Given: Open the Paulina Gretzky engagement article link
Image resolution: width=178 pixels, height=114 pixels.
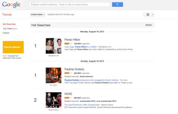Looking at the screenshot, I should pyautogui.click(x=91, y=80).
